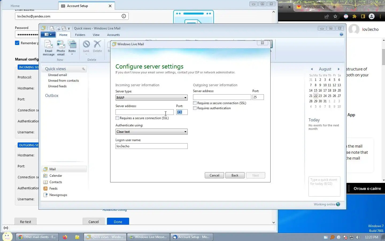This screenshot has width=385, height=241.
Task: Open the Chrome three-dot menu
Action: [x=380, y=16]
